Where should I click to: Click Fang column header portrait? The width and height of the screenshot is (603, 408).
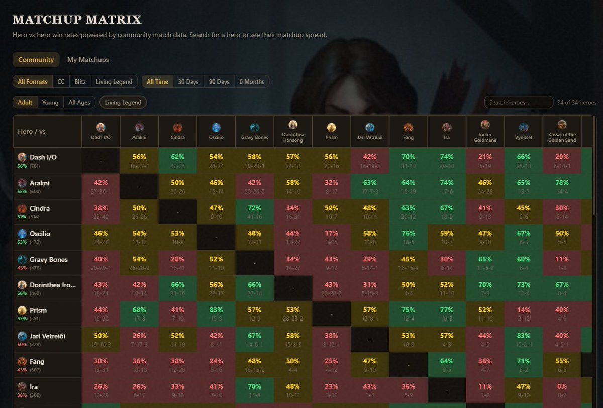[409, 127]
